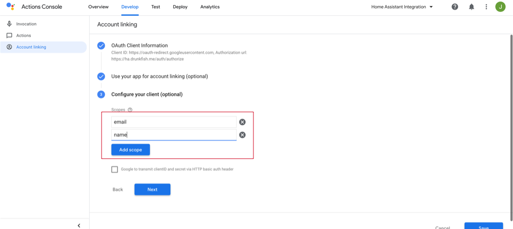Open the Home Assistant Integration project dropdown
This screenshot has width=513, height=229.
point(402,7)
